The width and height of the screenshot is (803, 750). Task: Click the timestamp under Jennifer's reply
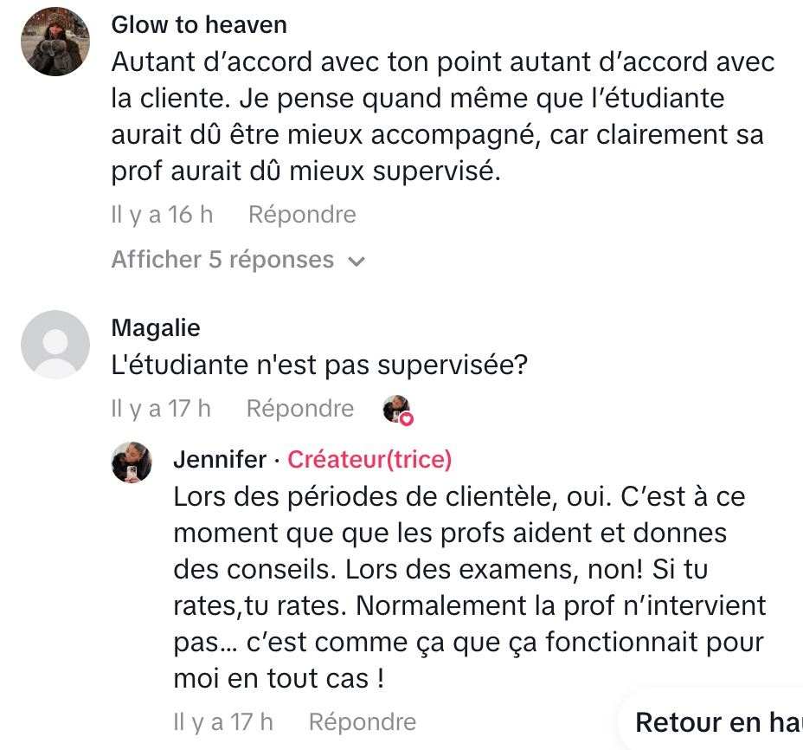pyautogui.click(x=223, y=721)
